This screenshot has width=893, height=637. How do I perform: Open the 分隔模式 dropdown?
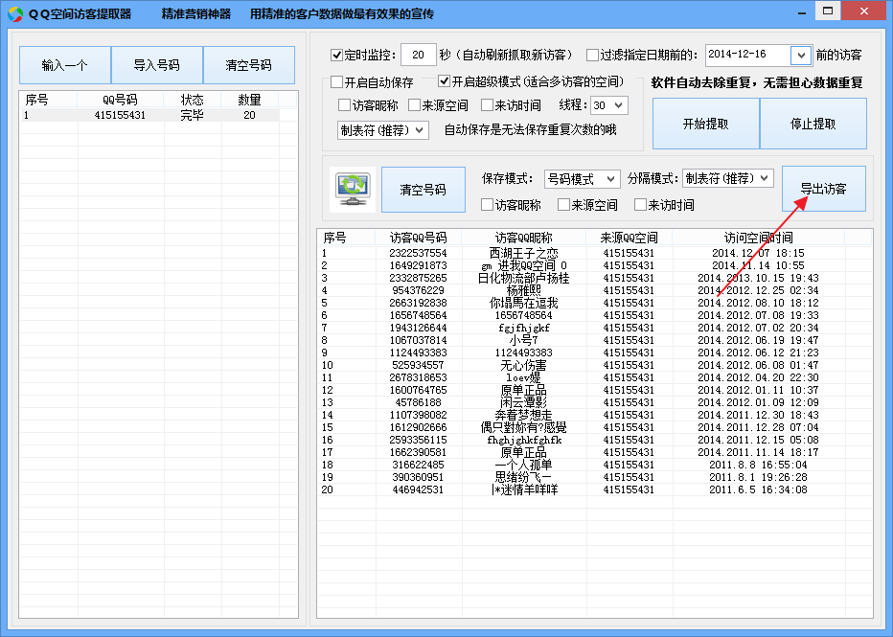coord(728,178)
